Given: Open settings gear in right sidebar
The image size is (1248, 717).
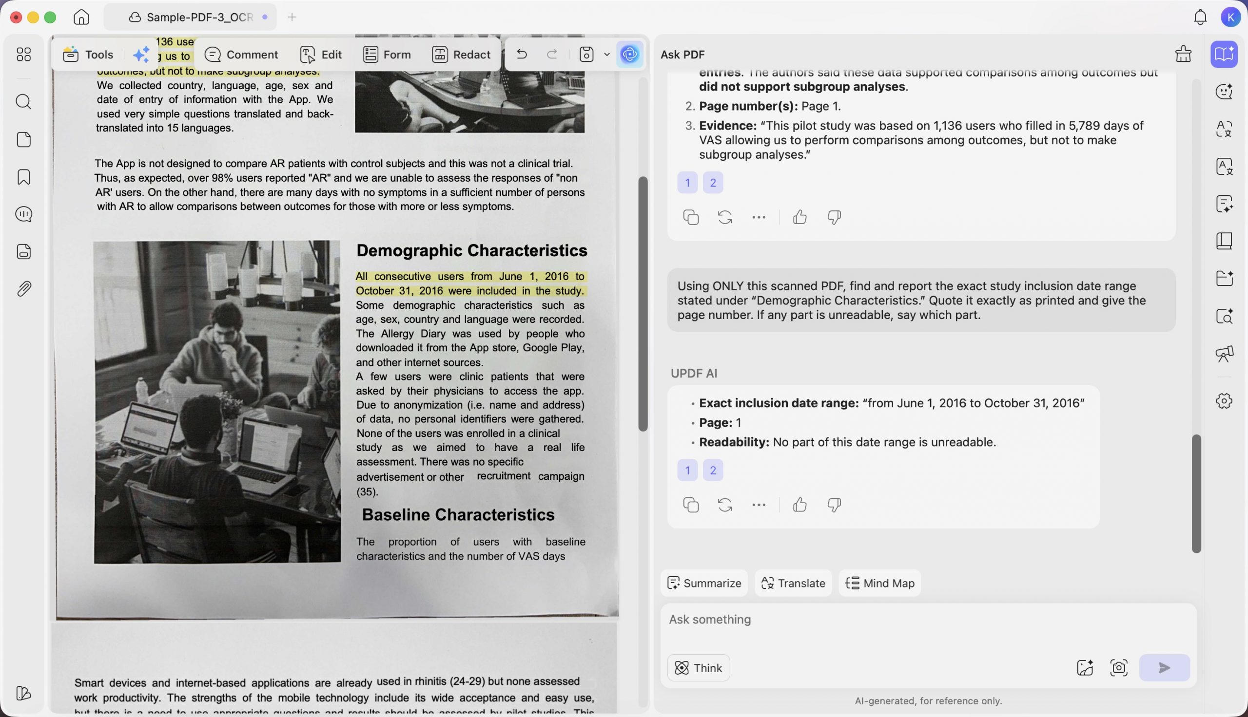Looking at the screenshot, I should click(x=1224, y=401).
